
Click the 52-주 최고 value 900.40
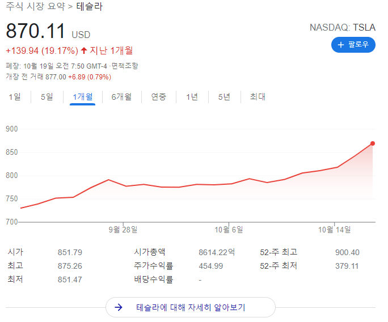pos(347,252)
